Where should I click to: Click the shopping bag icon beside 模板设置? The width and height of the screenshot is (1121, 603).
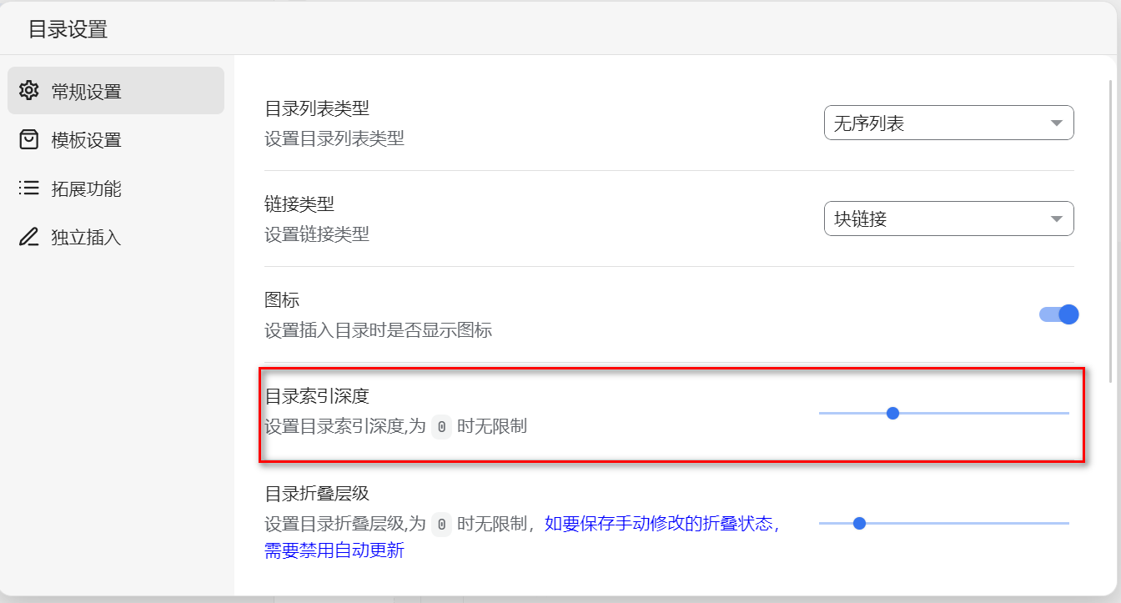point(29,139)
